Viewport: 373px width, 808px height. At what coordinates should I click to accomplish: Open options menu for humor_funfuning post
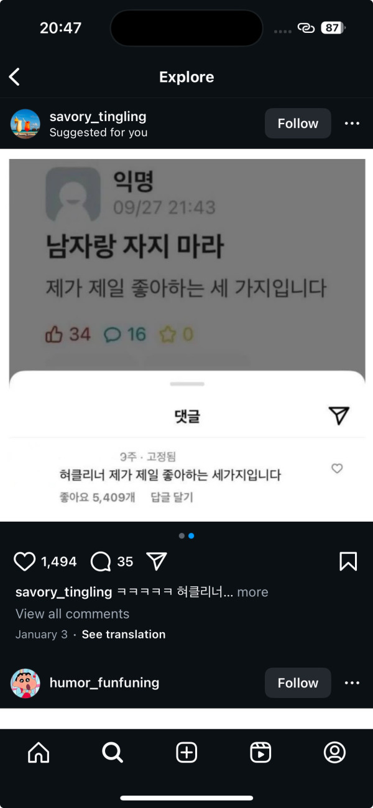tap(352, 683)
